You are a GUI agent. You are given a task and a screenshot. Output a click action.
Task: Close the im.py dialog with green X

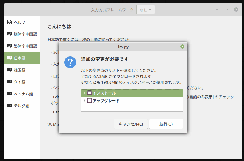(182, 47)
